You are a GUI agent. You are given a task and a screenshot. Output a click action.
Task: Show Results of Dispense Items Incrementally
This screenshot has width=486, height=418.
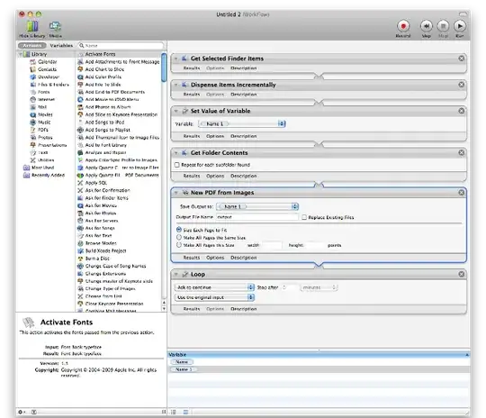click(x=192, y=94)
